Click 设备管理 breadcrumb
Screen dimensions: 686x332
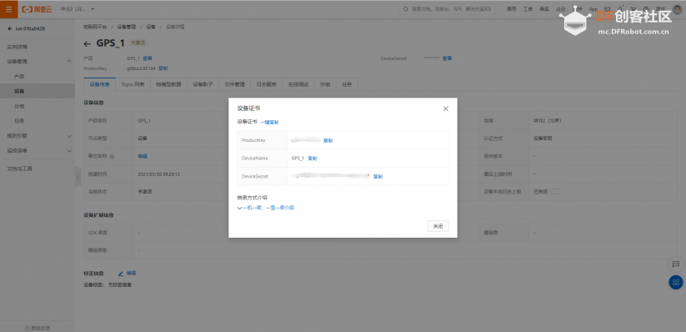click(127, 27)
